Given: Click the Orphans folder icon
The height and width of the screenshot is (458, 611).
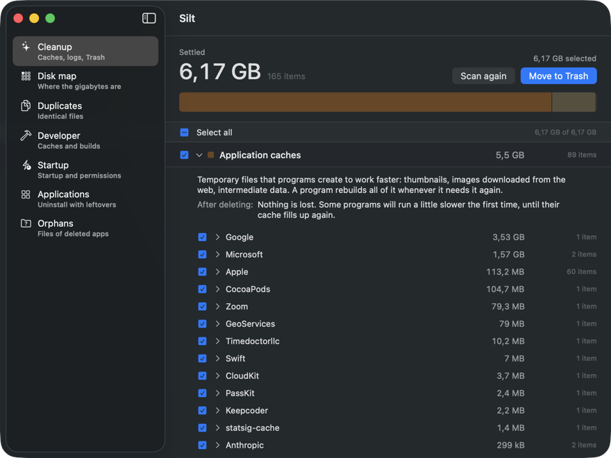Looking at the screenshot, I should click(26, 223).
